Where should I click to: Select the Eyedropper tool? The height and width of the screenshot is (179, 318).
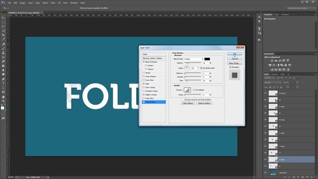[x=3, y=39]
